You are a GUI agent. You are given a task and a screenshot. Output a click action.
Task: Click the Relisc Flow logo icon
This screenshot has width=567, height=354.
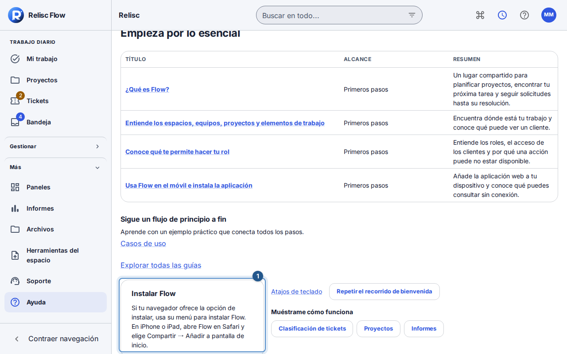tap(16, 15)
